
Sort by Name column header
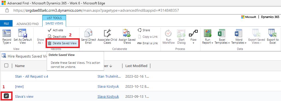point(20,66)
